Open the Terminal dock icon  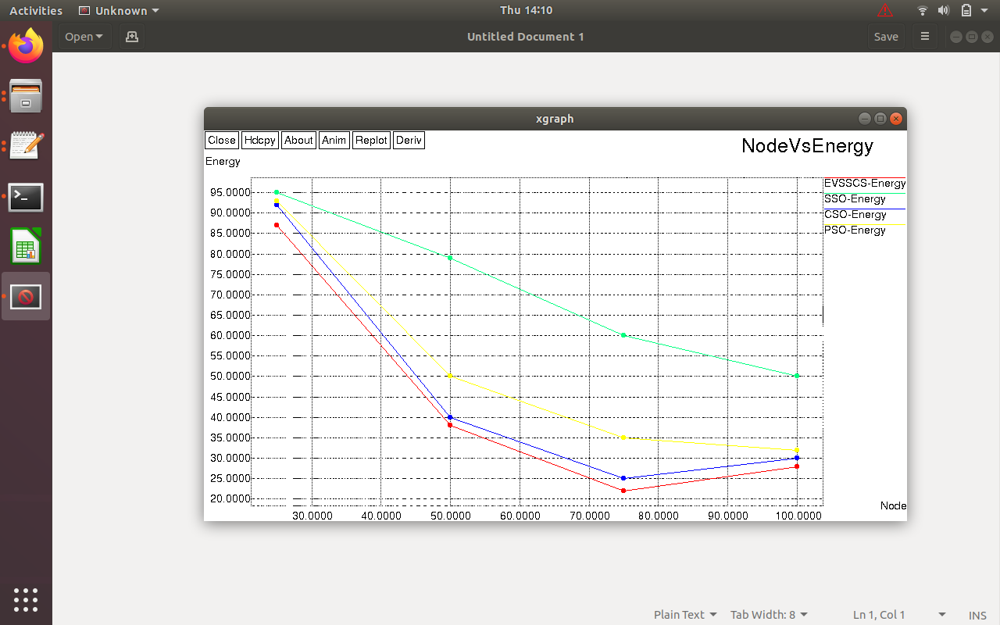[26, 197]
